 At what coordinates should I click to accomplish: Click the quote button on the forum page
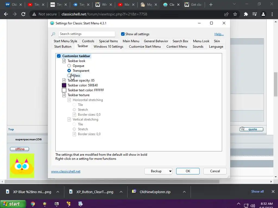click(x=251, y=129)
